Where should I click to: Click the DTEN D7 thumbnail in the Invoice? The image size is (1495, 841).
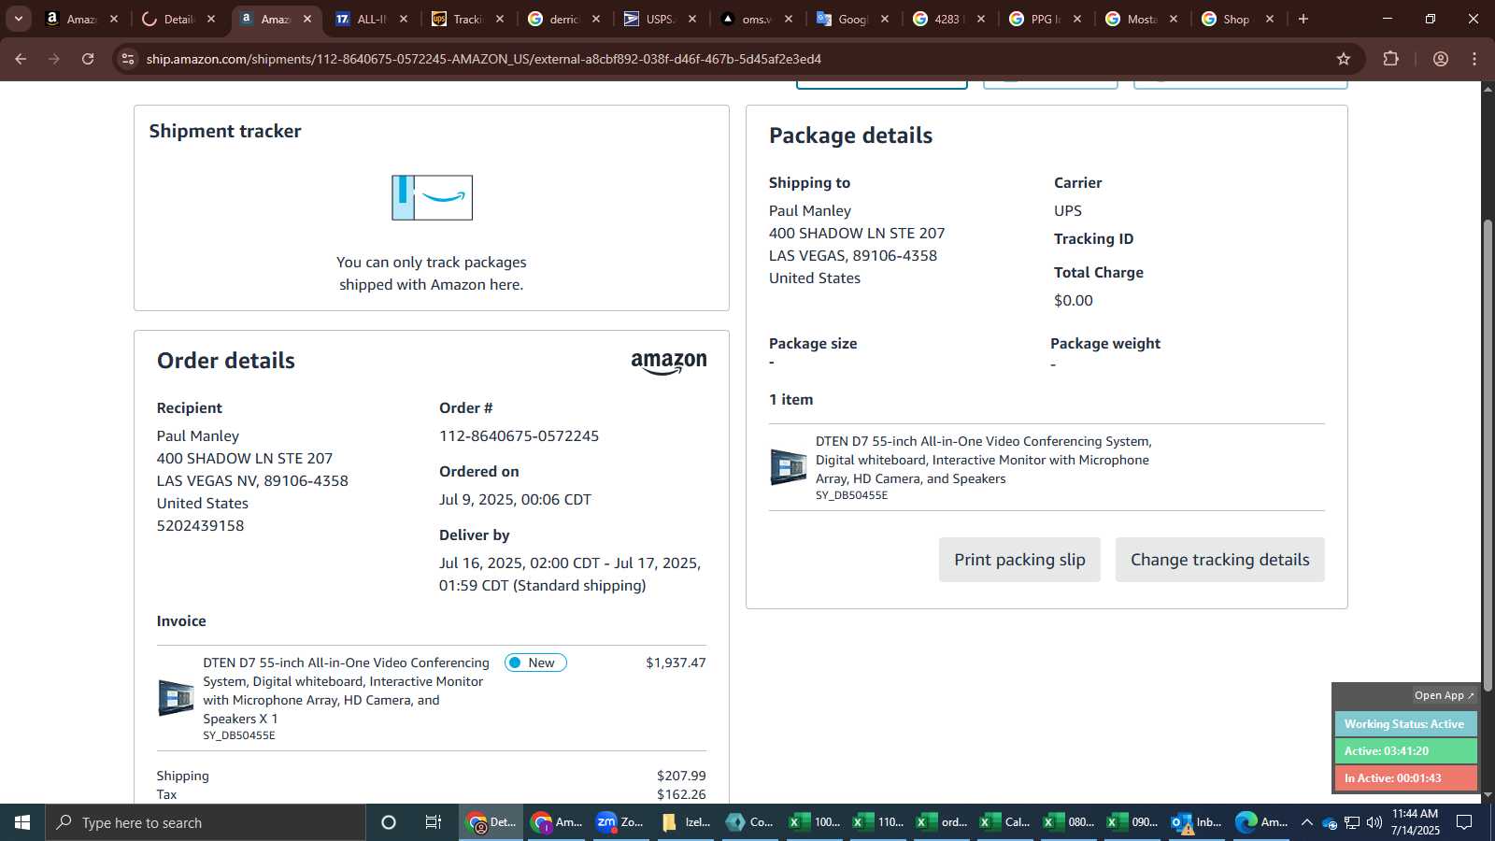(176, 698)
